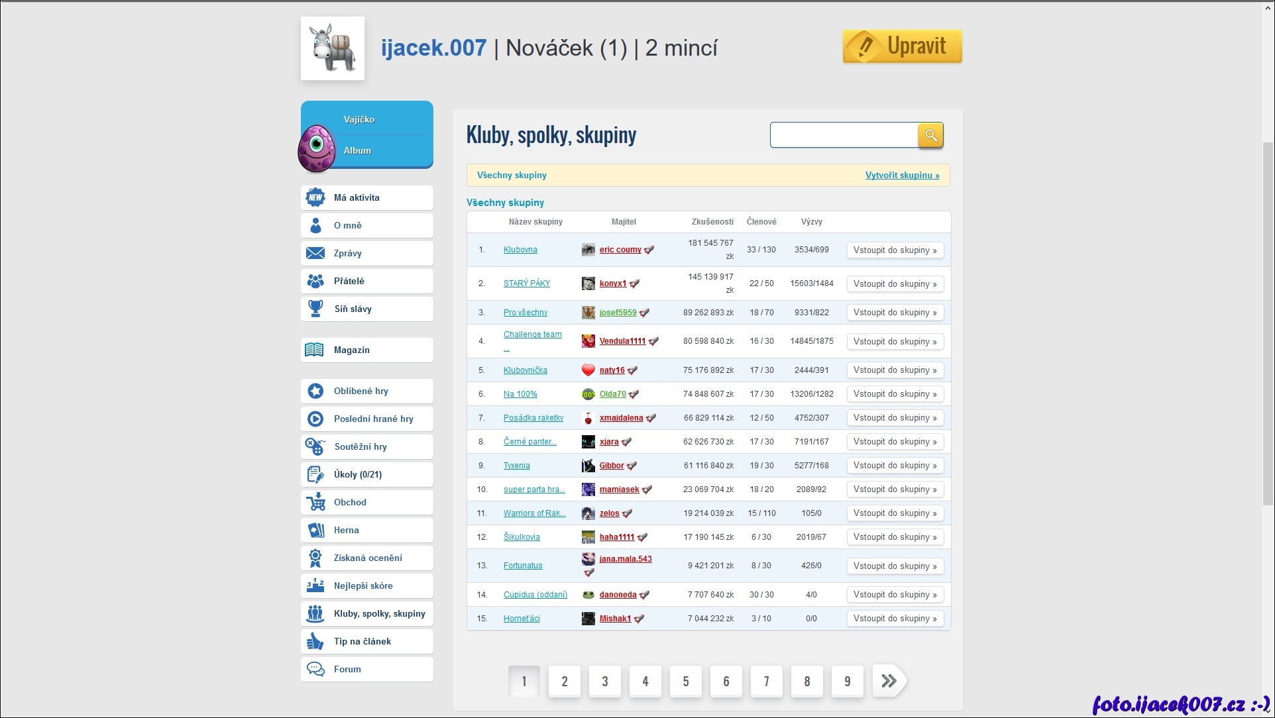The width and height of the screenshot is (1275, 718).
Task: Click the purple egg Vajíčko image
Action: [x=316, y=148]
